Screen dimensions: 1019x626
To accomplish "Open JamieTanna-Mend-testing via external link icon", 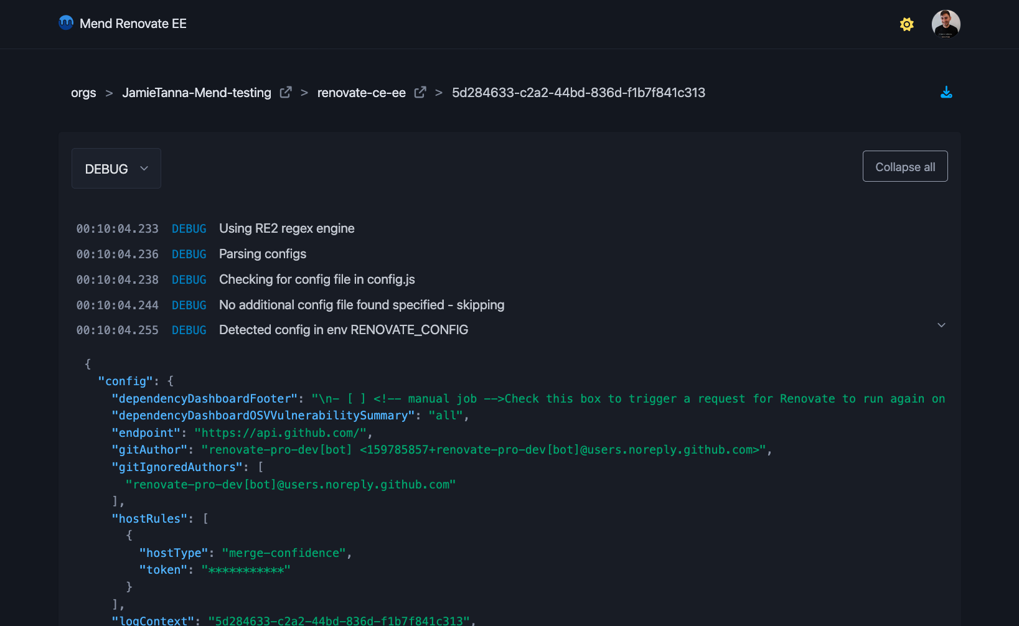I will click(x=286, y=91).
